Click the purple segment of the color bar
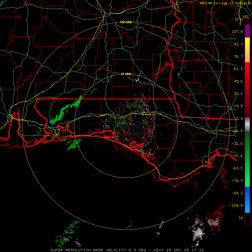 [247, 31]
